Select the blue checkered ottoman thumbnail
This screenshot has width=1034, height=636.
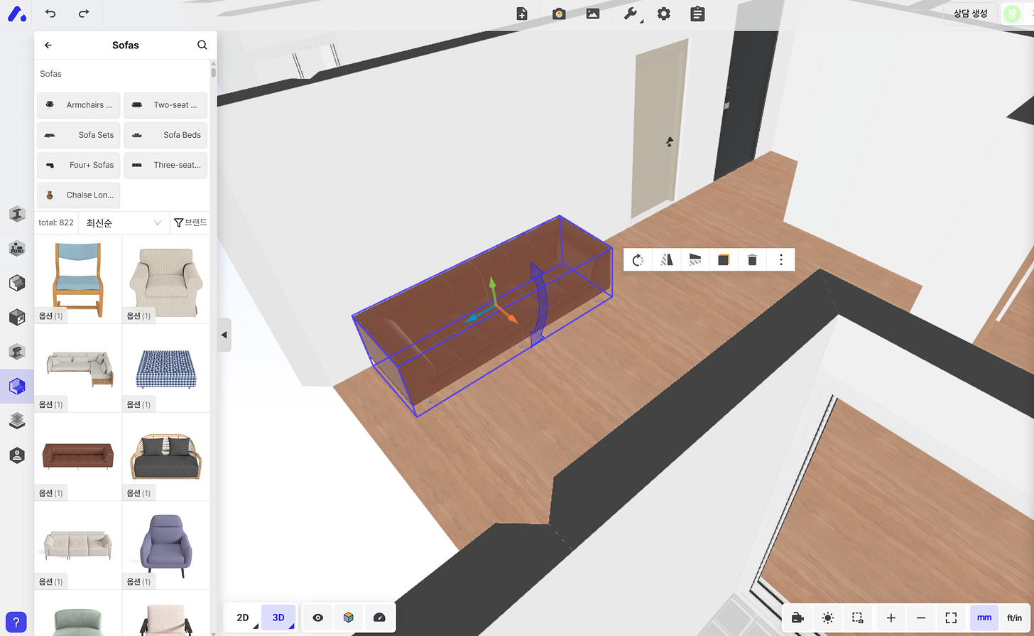click(x=166, y=367)
